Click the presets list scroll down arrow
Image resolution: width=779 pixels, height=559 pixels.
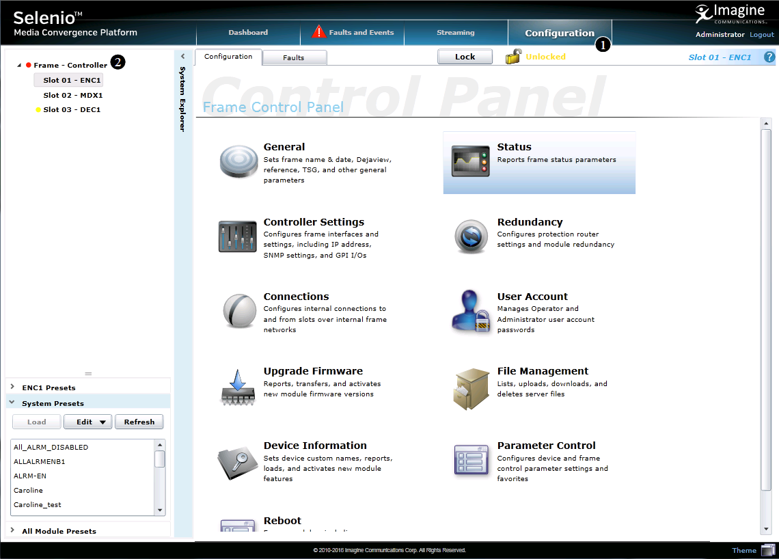(x=160, y=510)
